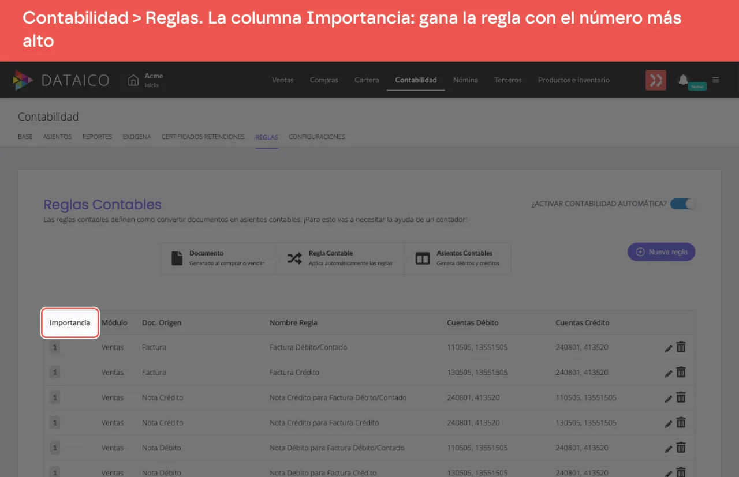The image size is (739, 477).
Task: Open the Ventas menu
Action: 283,80
